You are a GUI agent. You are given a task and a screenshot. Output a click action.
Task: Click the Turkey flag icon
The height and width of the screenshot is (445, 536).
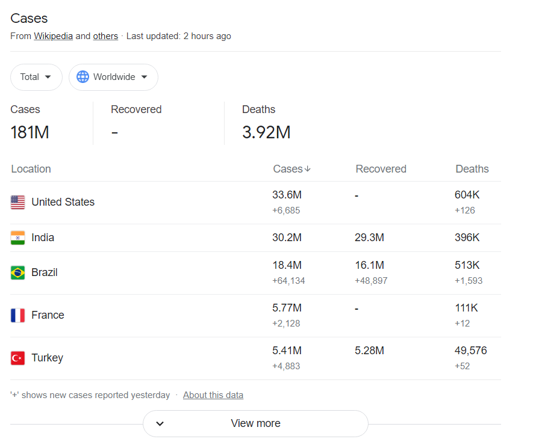coord(18,358)
